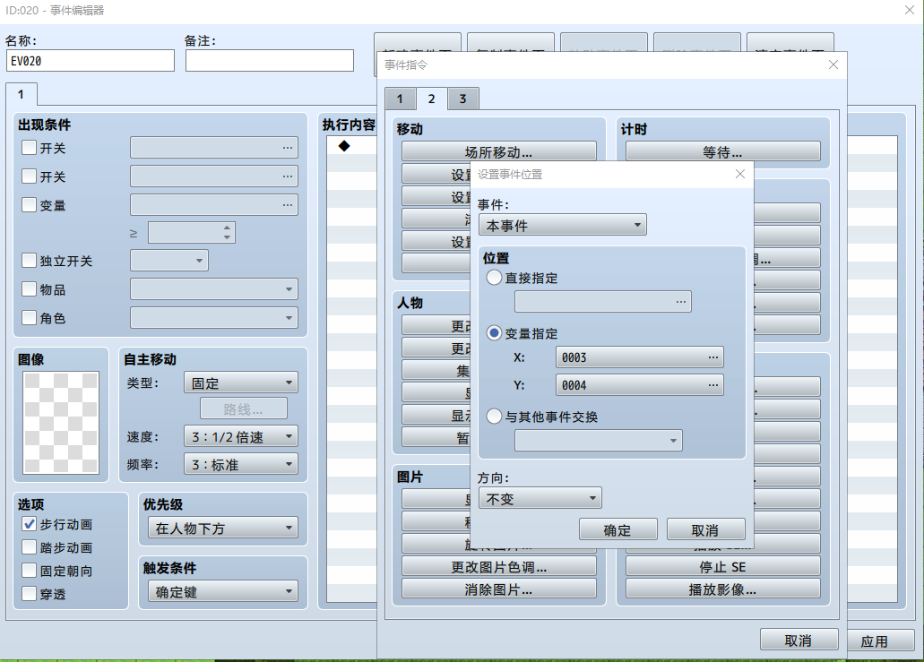Open the 事件 dropdown showing 本事件
924x662 pixels.
tap(563, 225)
